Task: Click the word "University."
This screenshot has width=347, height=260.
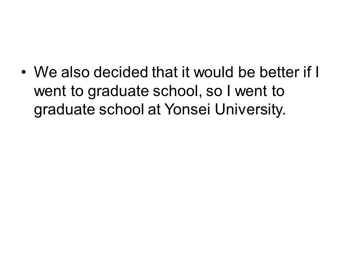Action: (x=250, y=109)
